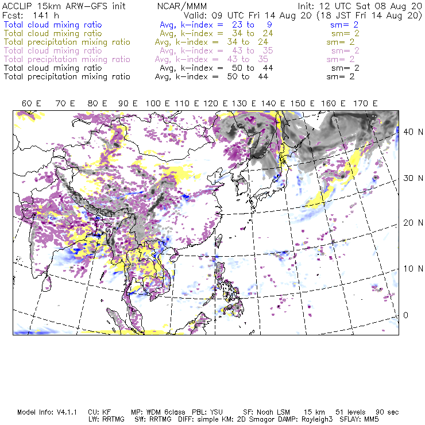Click the blue 'sm= 2' smoothing text
The width and height of the screenshot is (425, 425).
click(344, 25)
